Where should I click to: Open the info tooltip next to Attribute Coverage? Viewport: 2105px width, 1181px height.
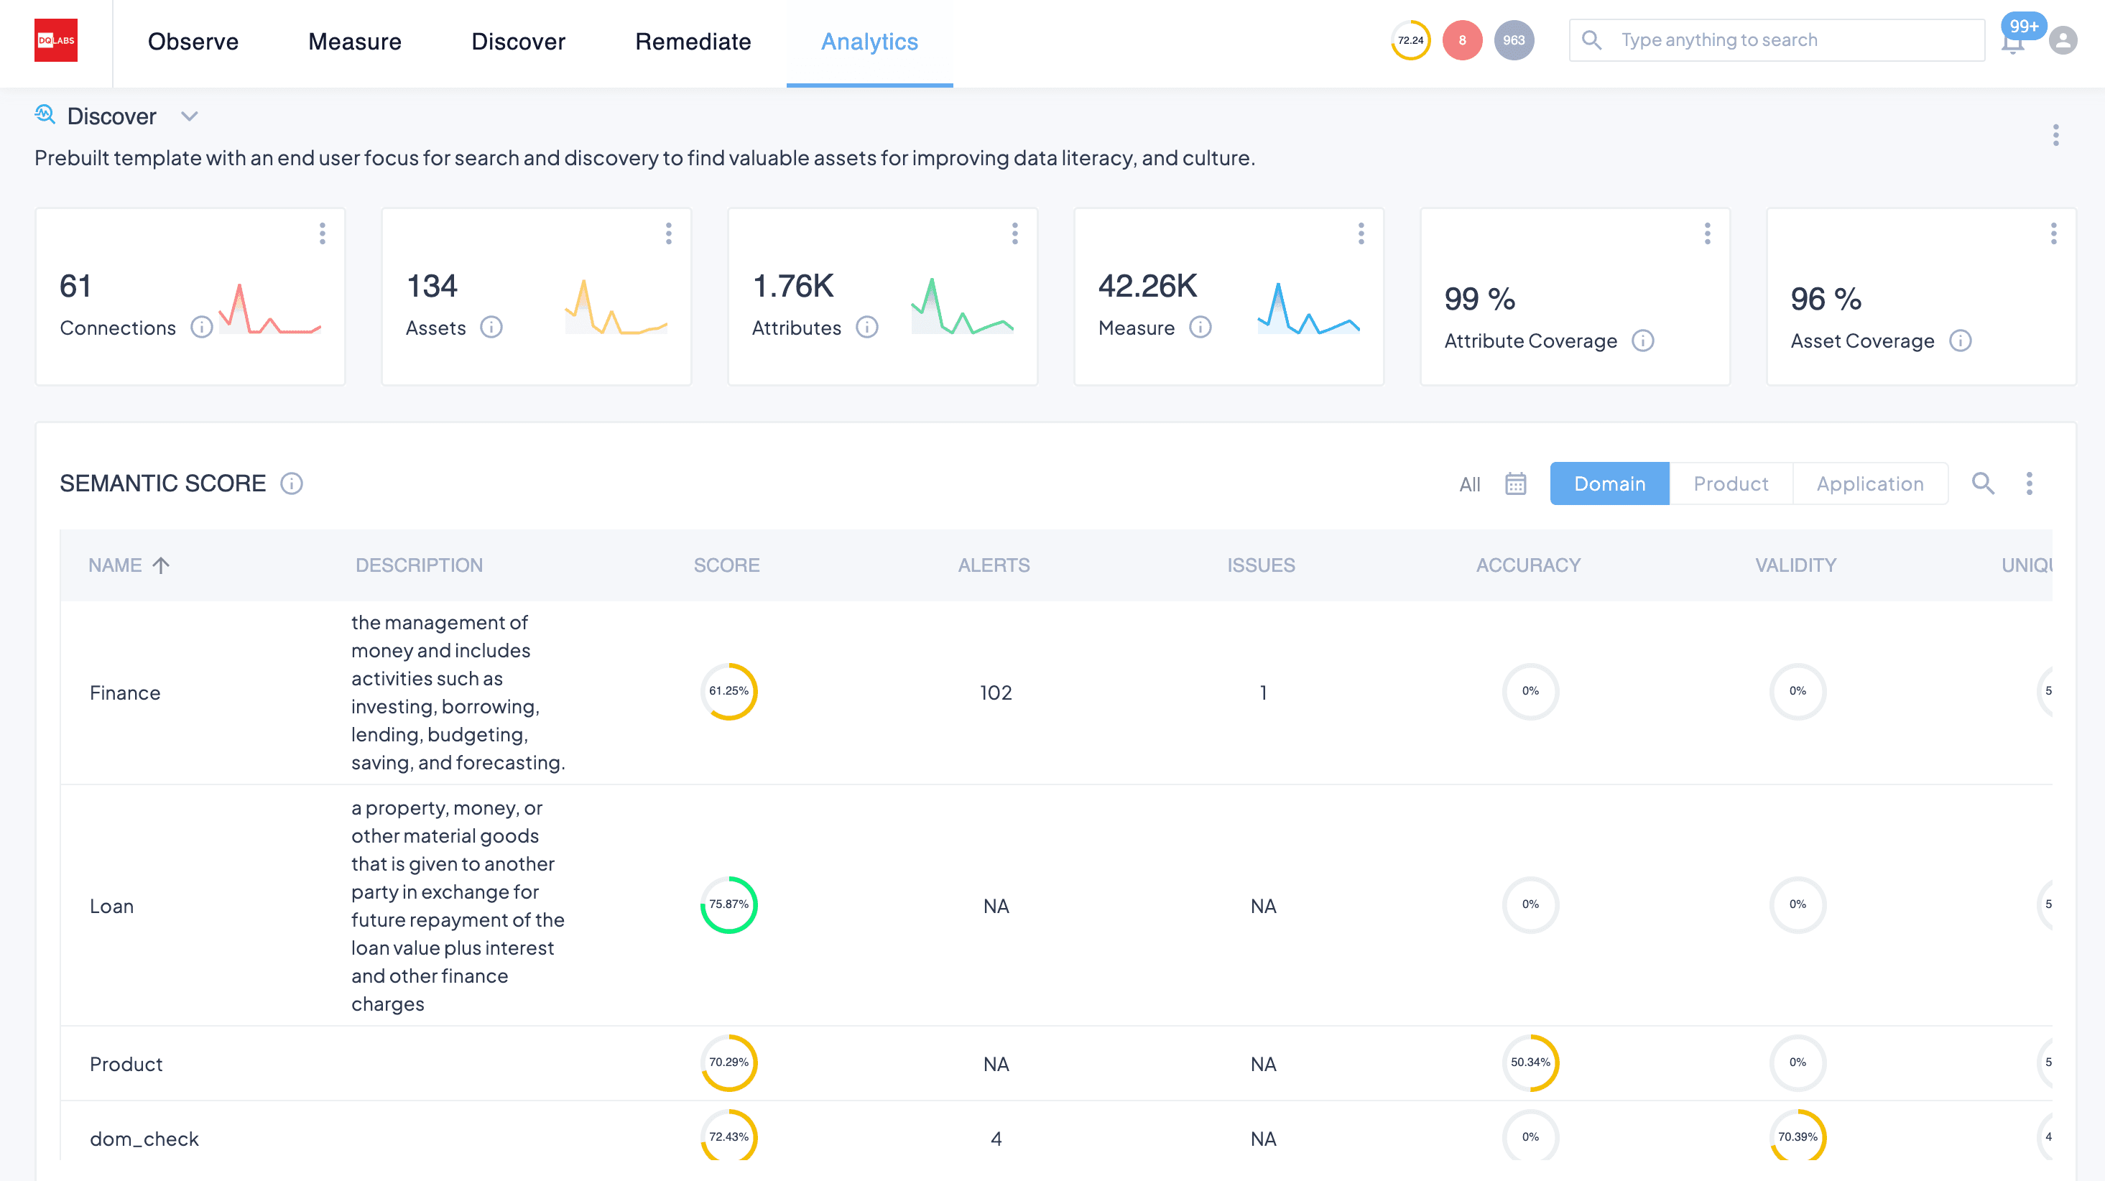(x=1643, y=341)
